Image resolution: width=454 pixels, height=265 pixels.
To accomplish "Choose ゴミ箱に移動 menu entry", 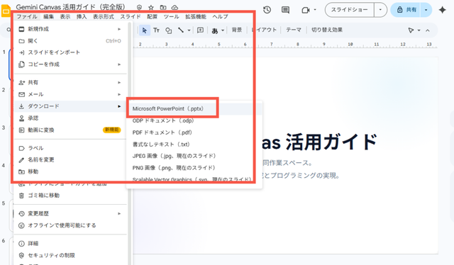I will point(70,196).
